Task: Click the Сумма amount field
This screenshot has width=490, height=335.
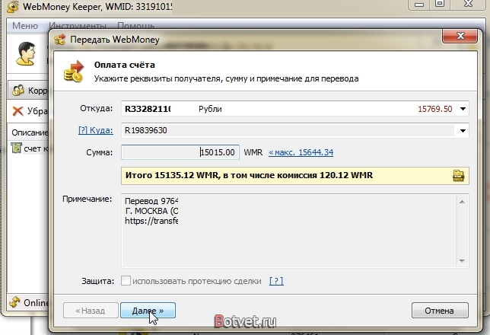Action: tap(180, 152)
